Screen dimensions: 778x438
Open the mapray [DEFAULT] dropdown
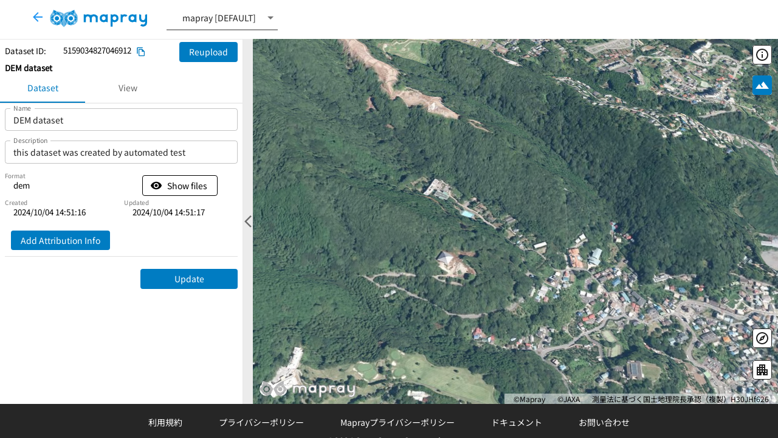(x=222, y=18)
